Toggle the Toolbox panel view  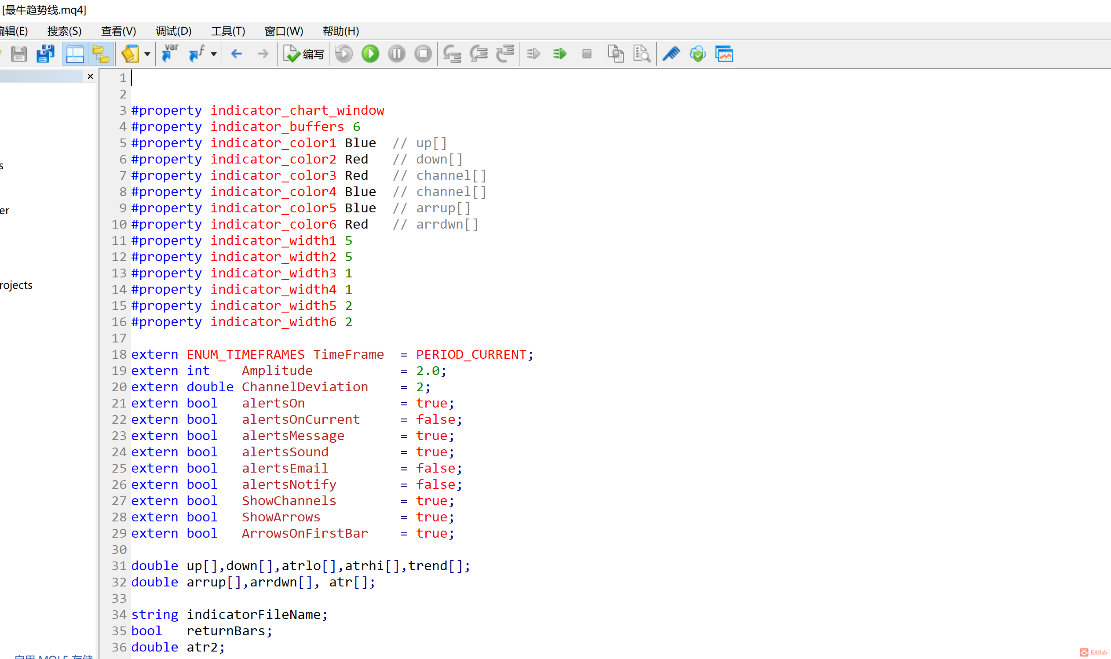[x=75, y=54]
